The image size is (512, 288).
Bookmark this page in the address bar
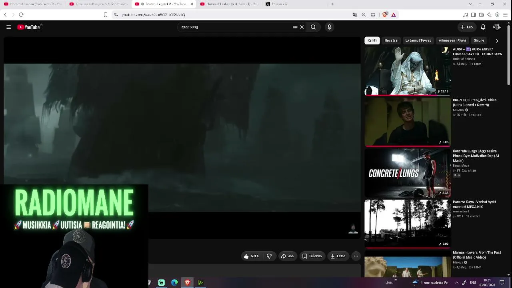coord(106,15)
